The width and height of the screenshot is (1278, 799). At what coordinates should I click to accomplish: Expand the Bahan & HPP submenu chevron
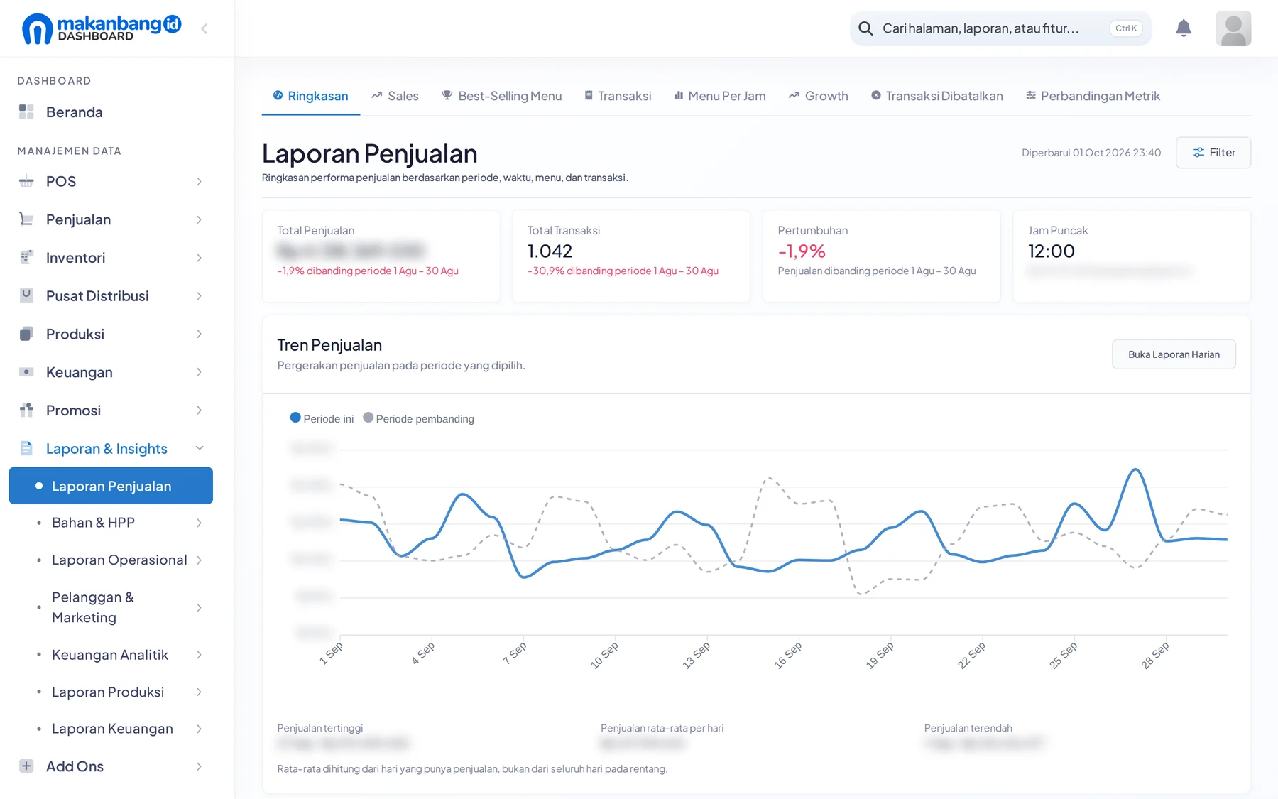[200, 523]
